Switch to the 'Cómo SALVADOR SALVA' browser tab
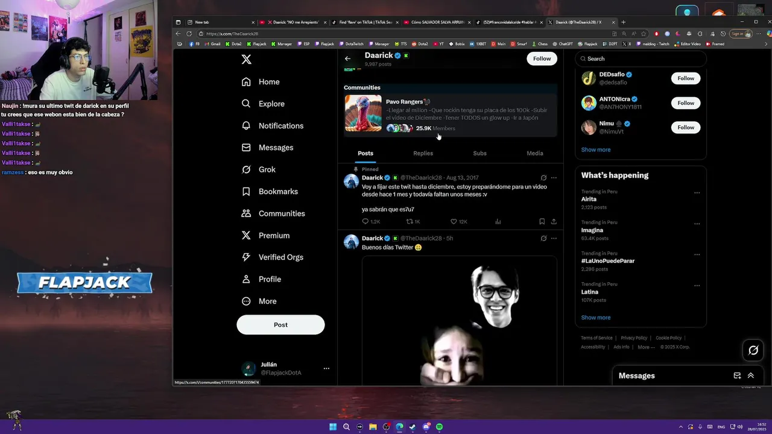The image size is (772, 434). click(438, 22)
